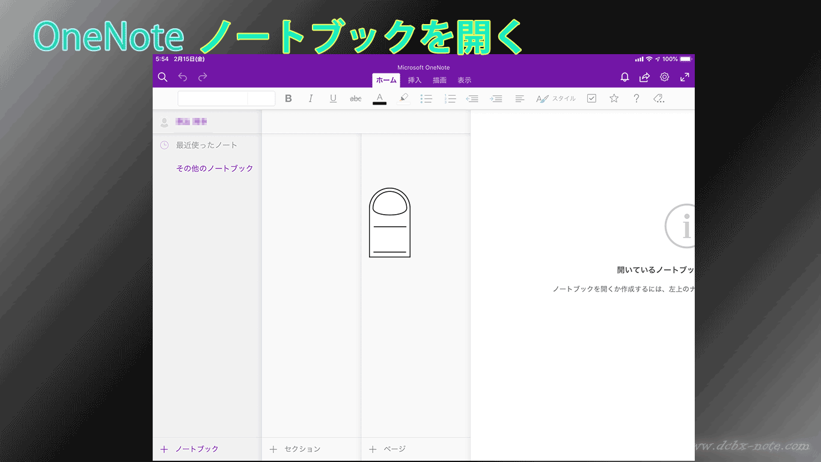Add a new ページ

point(388,449)
